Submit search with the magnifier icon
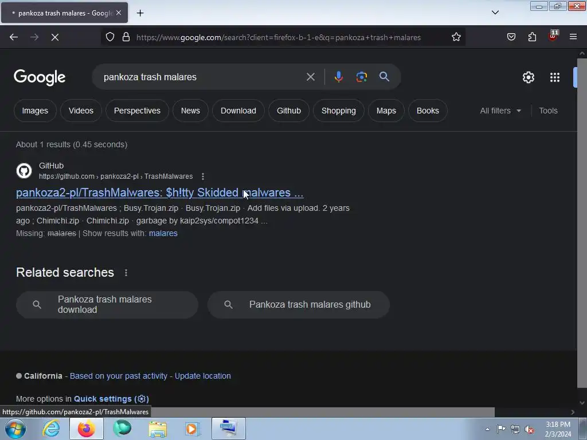The image size is (587, 440). (x=384, y=77)
